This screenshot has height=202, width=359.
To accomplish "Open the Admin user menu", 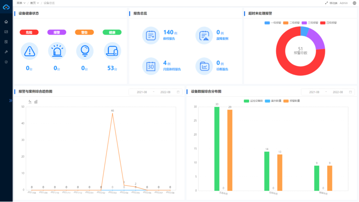I will (x=344, y=3).
